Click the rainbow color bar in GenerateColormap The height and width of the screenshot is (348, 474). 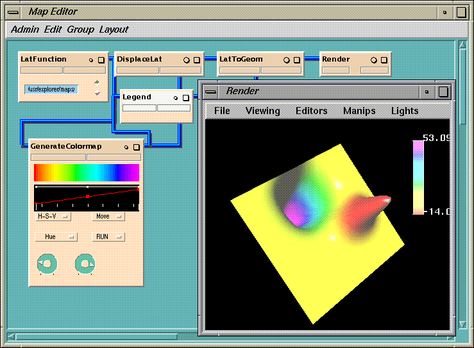coord(86,172)
